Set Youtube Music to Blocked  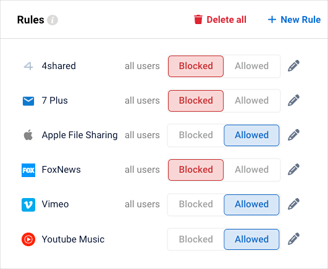[196, 239]
